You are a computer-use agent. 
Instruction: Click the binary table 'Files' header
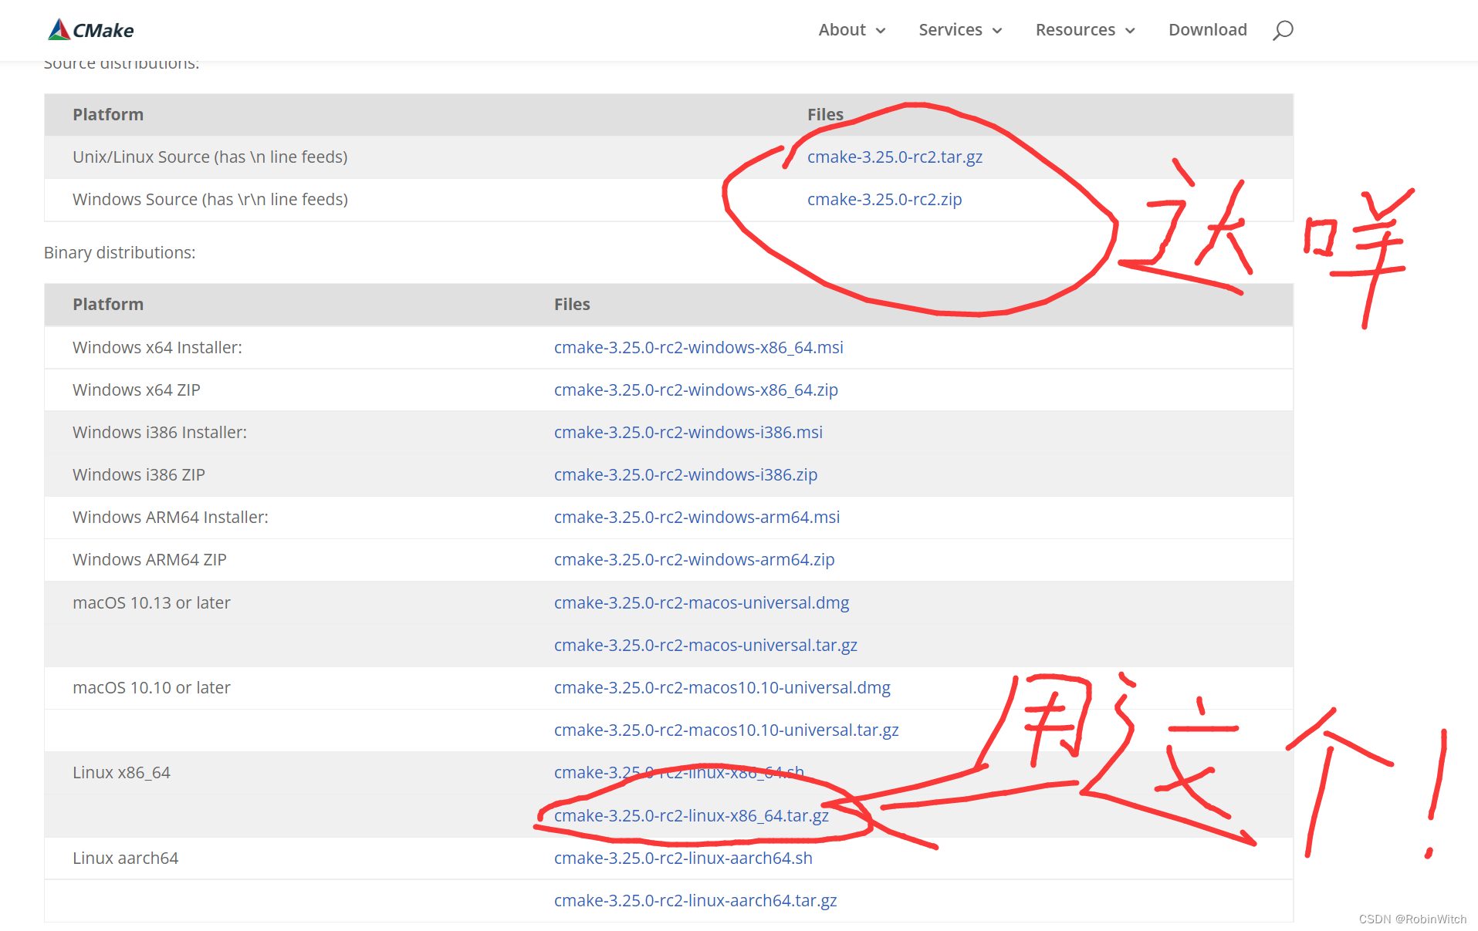pyautogui.click(x=572, y=305)
